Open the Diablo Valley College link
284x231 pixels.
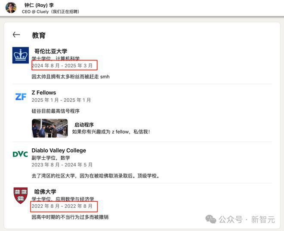pyautogui.click(x=59, y=150)
